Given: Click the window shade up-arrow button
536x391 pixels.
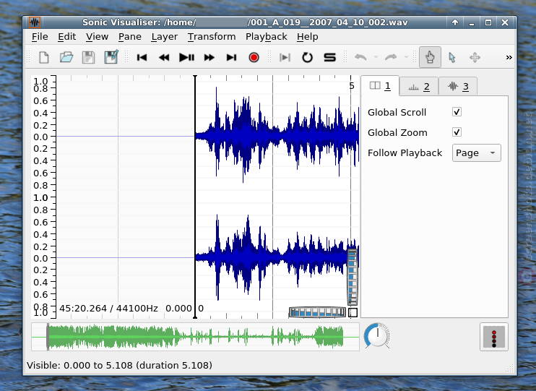Looking at the screenshot, I should tap(455, 22).
